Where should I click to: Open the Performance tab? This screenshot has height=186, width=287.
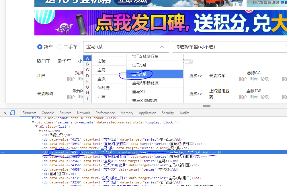pyautogui.click(x=105, y=113)
